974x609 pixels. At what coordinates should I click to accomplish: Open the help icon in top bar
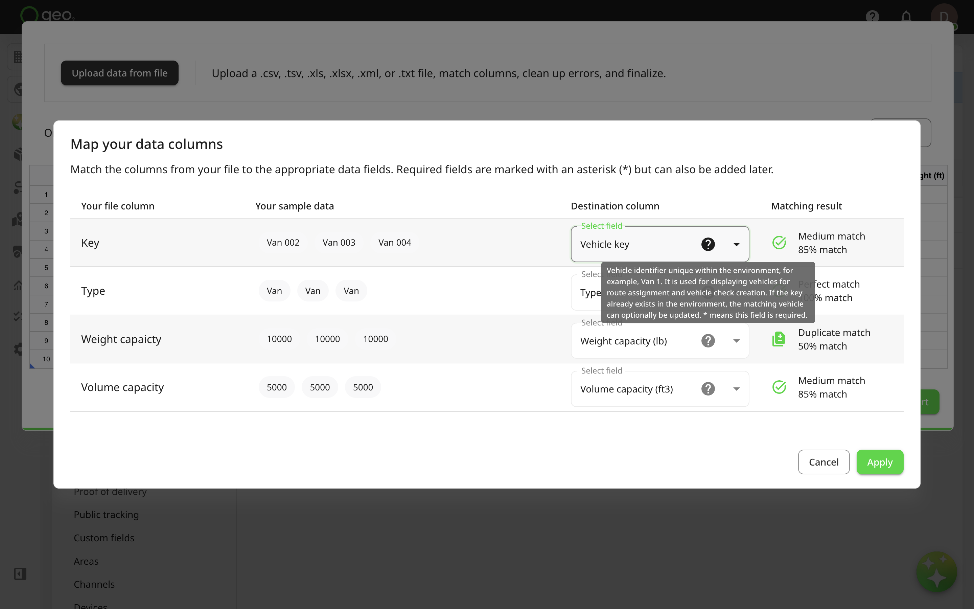pos(872,17)
